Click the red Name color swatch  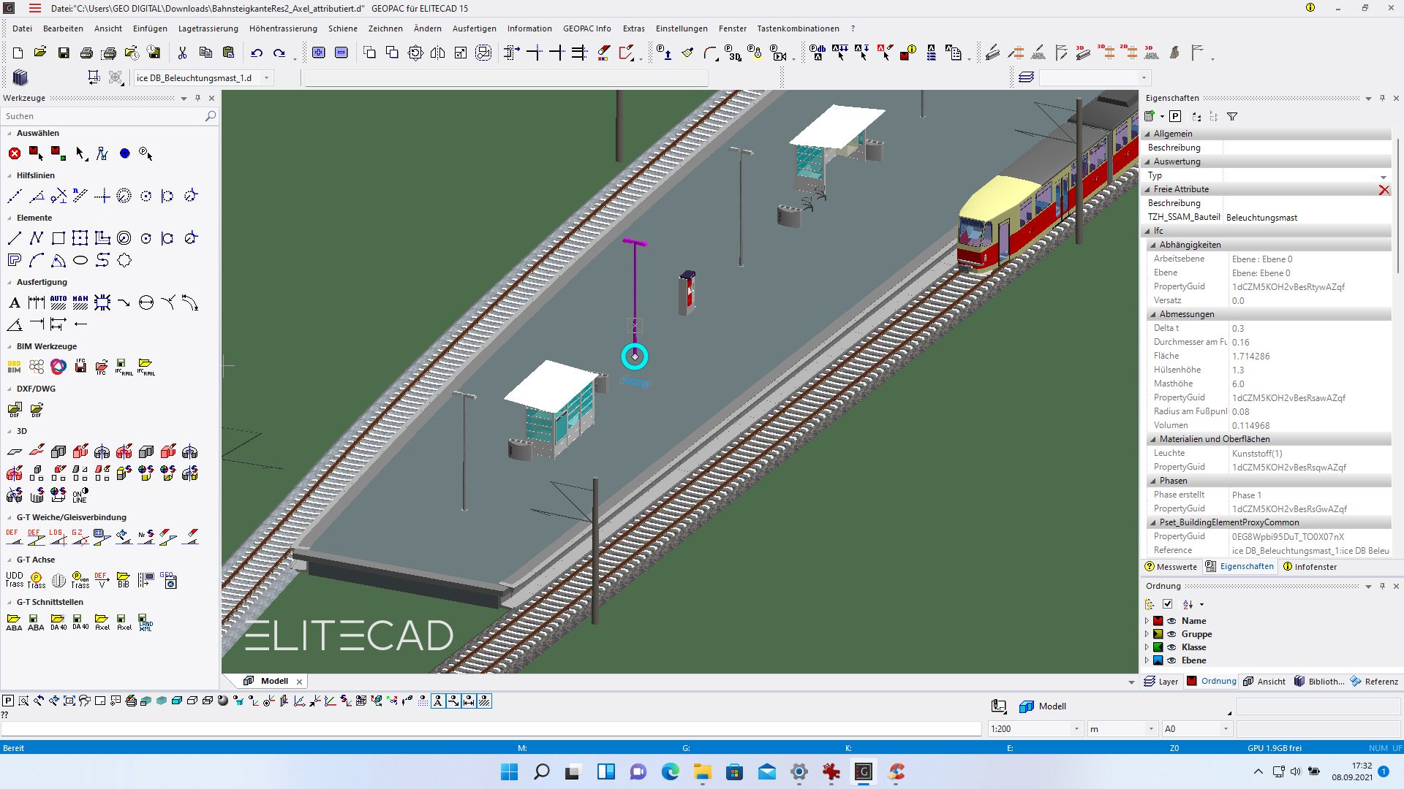1158,621
